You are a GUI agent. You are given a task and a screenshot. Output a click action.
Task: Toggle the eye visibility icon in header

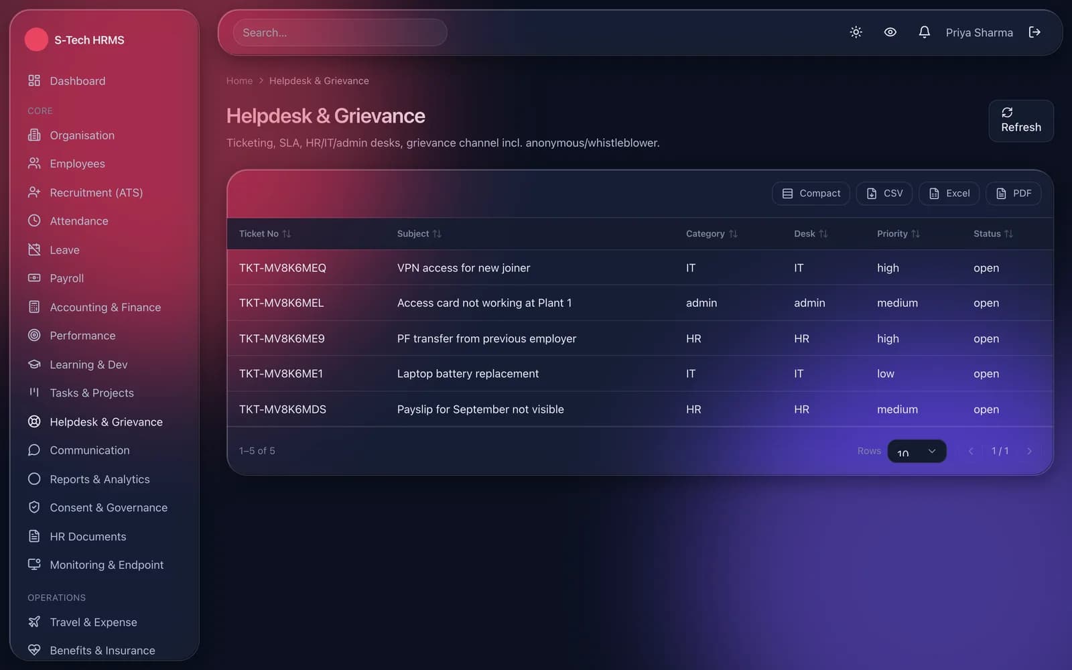[x=890, y=32]
